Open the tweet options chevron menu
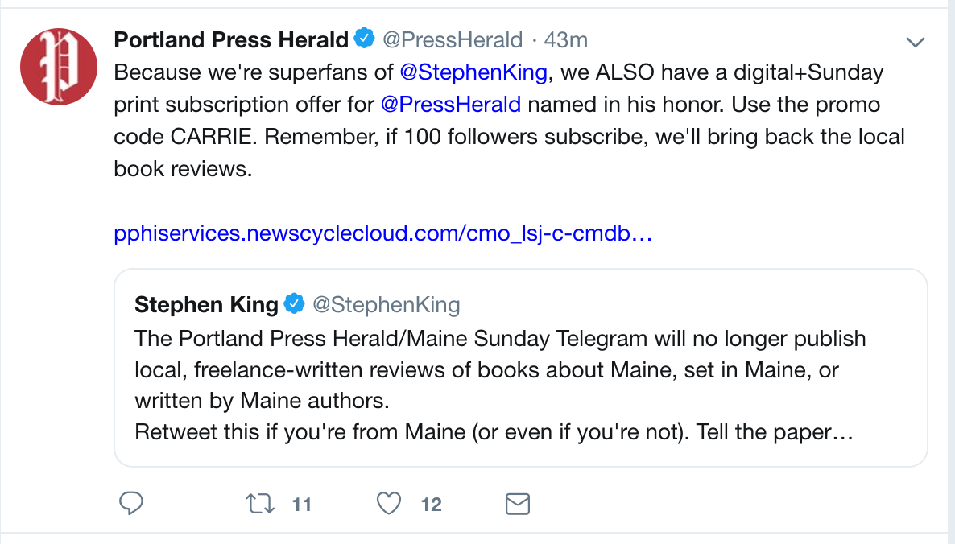955x544 pixels. (x=916, y=41)
